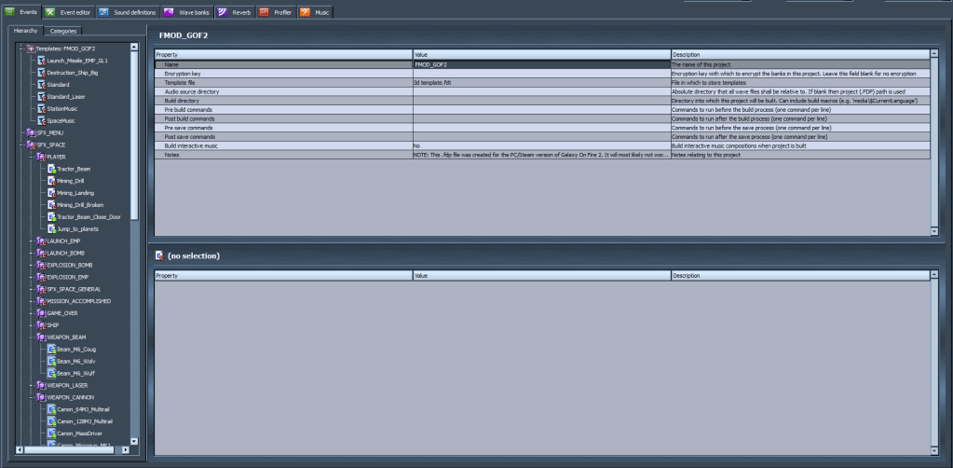953x468 pixels.
Task: Click the Reverb tab icon
Action: pyautogui.click(x=224, y=12)
